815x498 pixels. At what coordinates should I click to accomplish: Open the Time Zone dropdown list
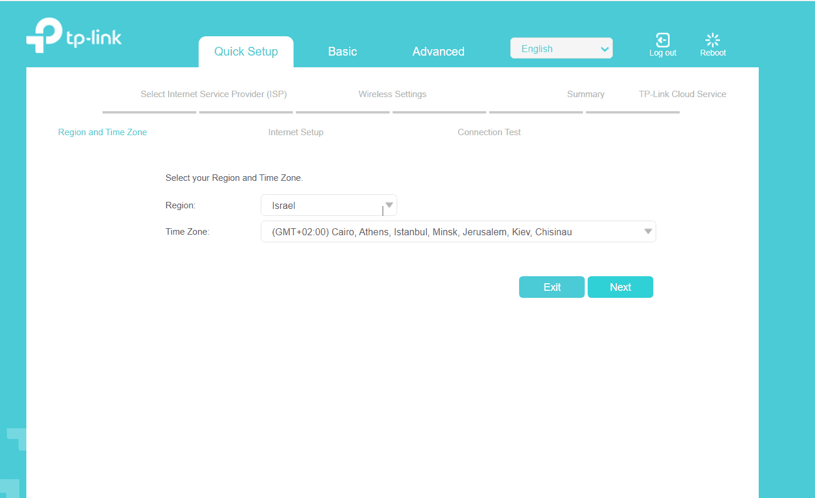(x=458, y=232)
